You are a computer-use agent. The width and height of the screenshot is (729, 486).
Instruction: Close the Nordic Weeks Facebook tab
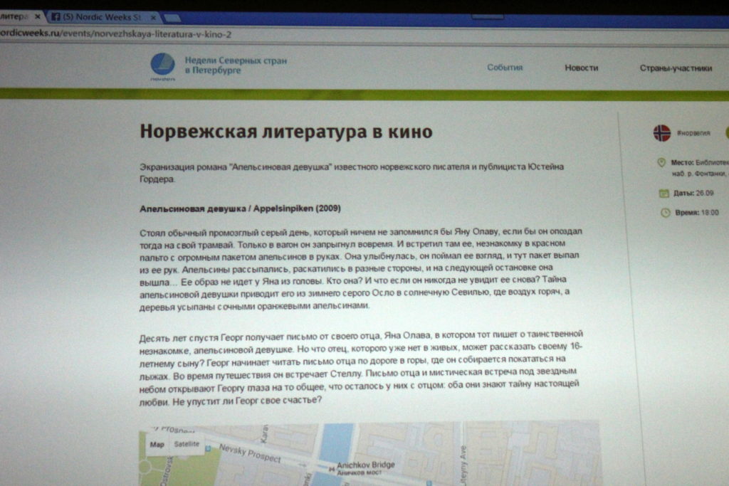pos(153,17)
